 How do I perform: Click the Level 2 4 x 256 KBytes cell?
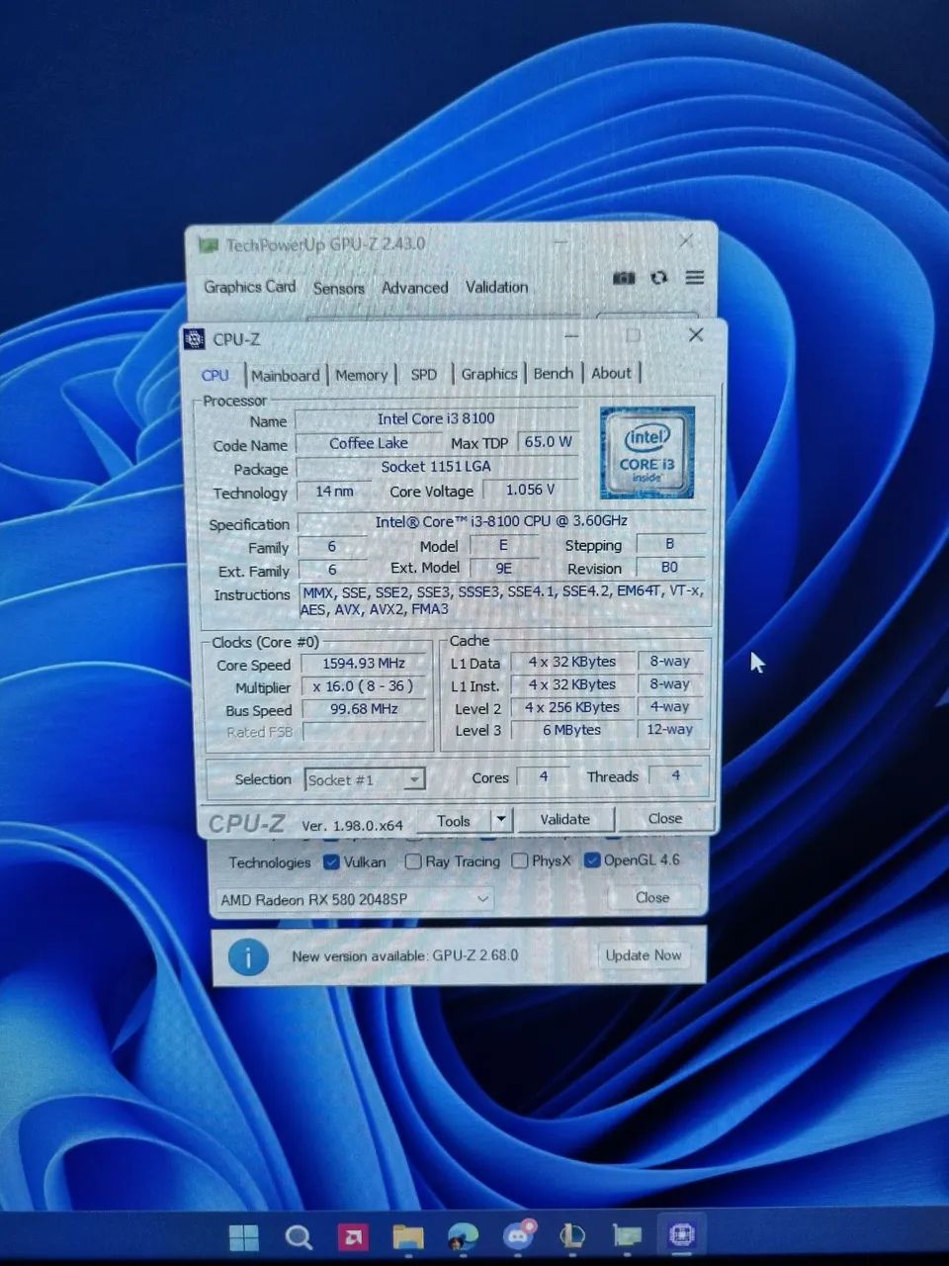[x=571, y=708]
